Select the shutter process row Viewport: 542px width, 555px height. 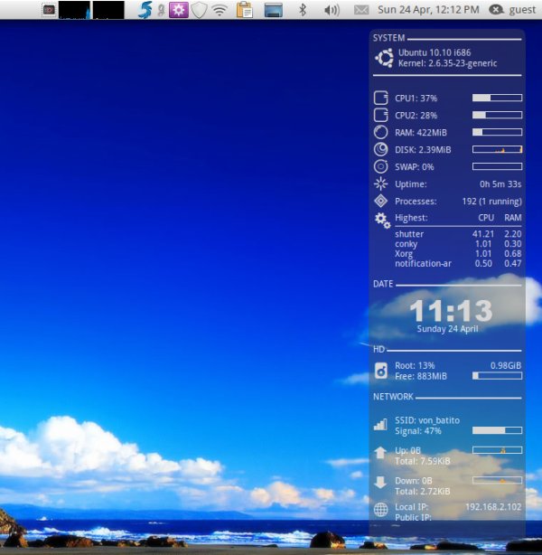[x=458, y=234]
